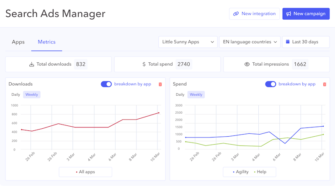Click the eye icon beside Total impressions
Viewport: 335px width, 186px height.
247,64
